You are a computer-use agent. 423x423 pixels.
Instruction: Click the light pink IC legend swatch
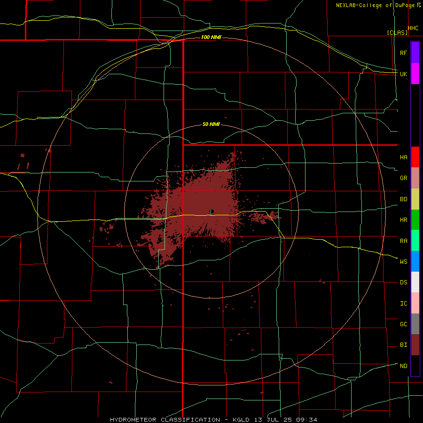(x=415, y=303)
